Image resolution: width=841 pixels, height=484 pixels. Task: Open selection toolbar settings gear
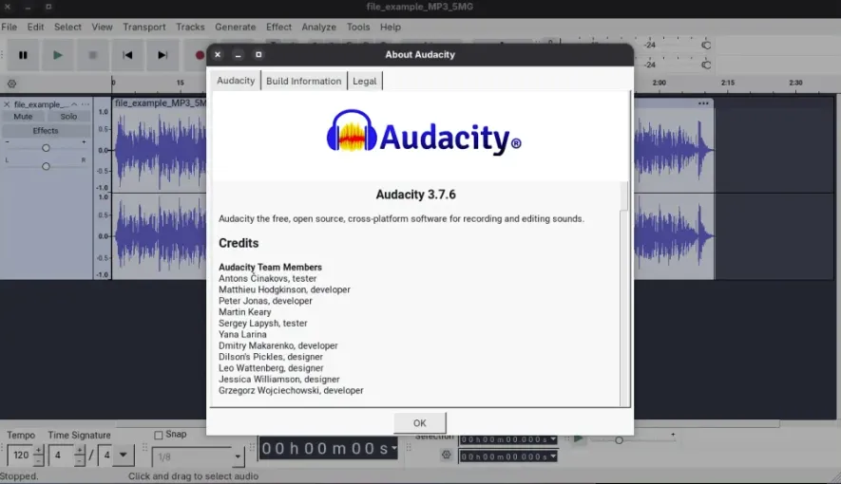click(x=447, y=456)
